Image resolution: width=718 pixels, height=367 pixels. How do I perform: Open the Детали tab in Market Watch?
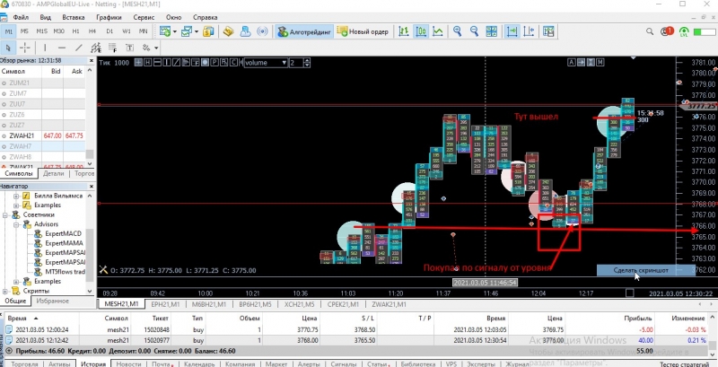click(54, 174)
